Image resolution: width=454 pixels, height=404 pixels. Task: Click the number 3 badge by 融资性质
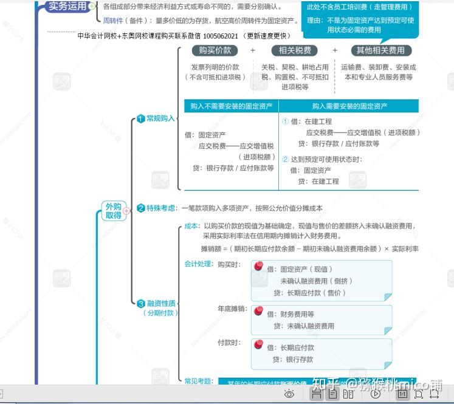[x=141, y=304]
